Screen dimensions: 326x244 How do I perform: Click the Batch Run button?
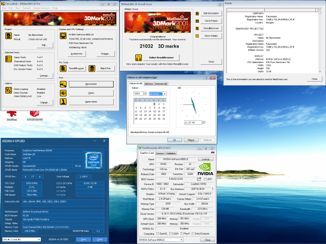click(106, 68)
